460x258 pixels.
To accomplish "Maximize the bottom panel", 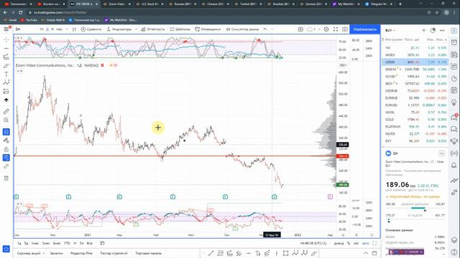I will [374, 253].
